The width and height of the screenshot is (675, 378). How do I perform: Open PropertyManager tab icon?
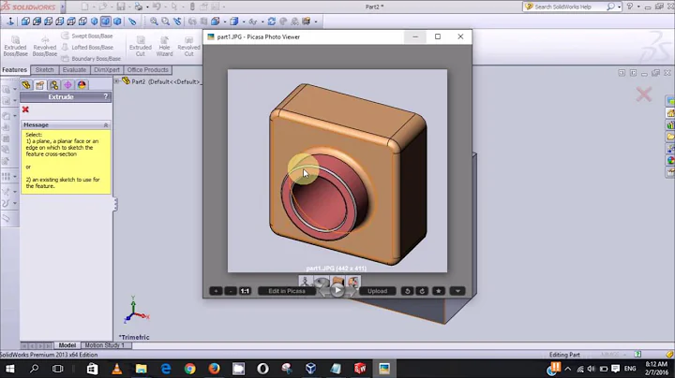pos(40,85)
